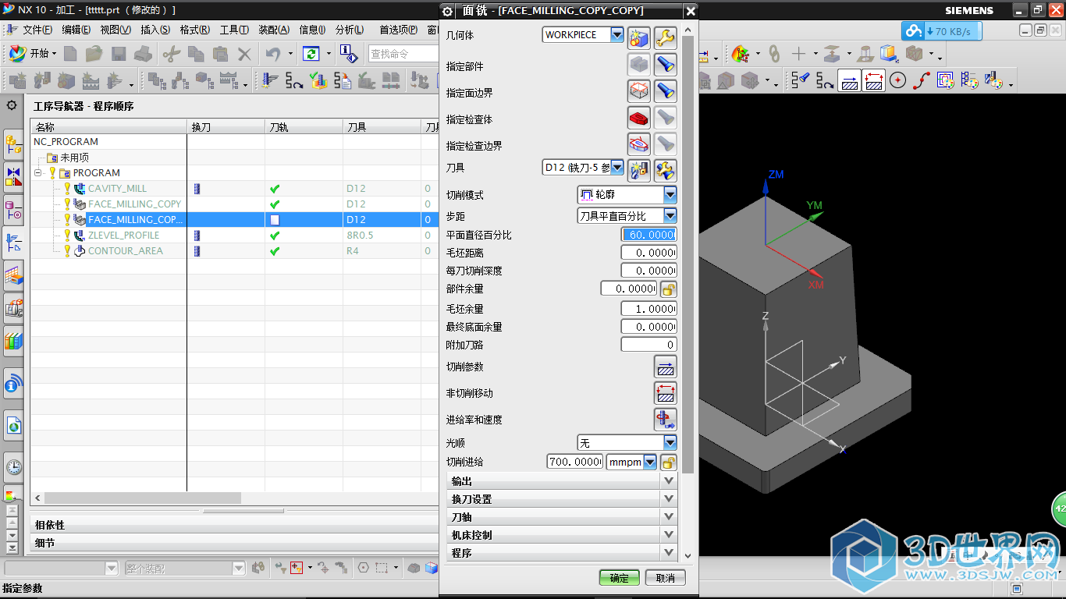Open the Tools (工具) menu
This screenshot has height=599, width=1066.
[234, 30]
